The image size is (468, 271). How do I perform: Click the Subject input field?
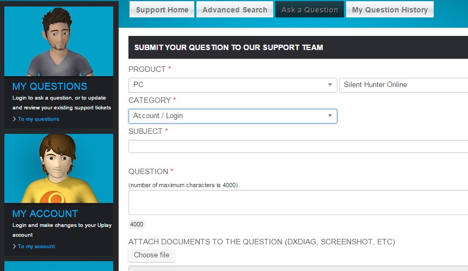tap(298, 146)
